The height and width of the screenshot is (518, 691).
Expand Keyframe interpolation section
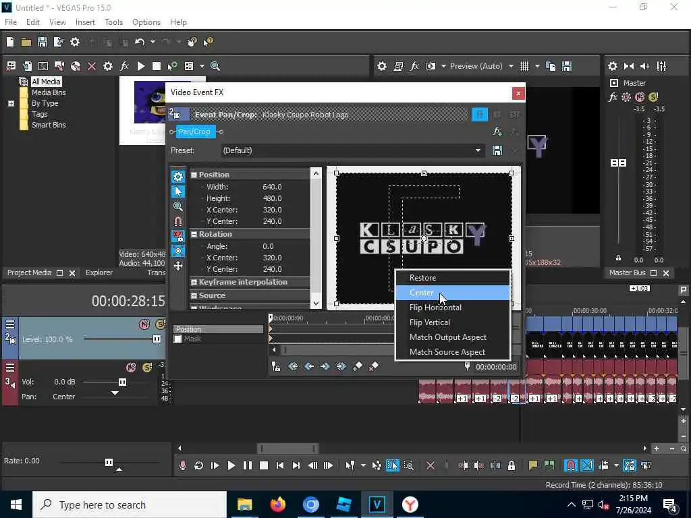tap(194, 283)
